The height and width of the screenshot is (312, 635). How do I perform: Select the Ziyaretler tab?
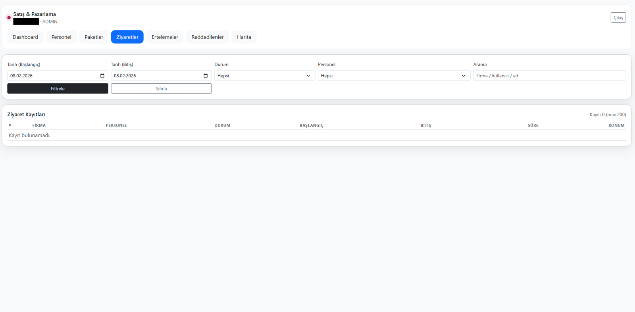point(127,37)
